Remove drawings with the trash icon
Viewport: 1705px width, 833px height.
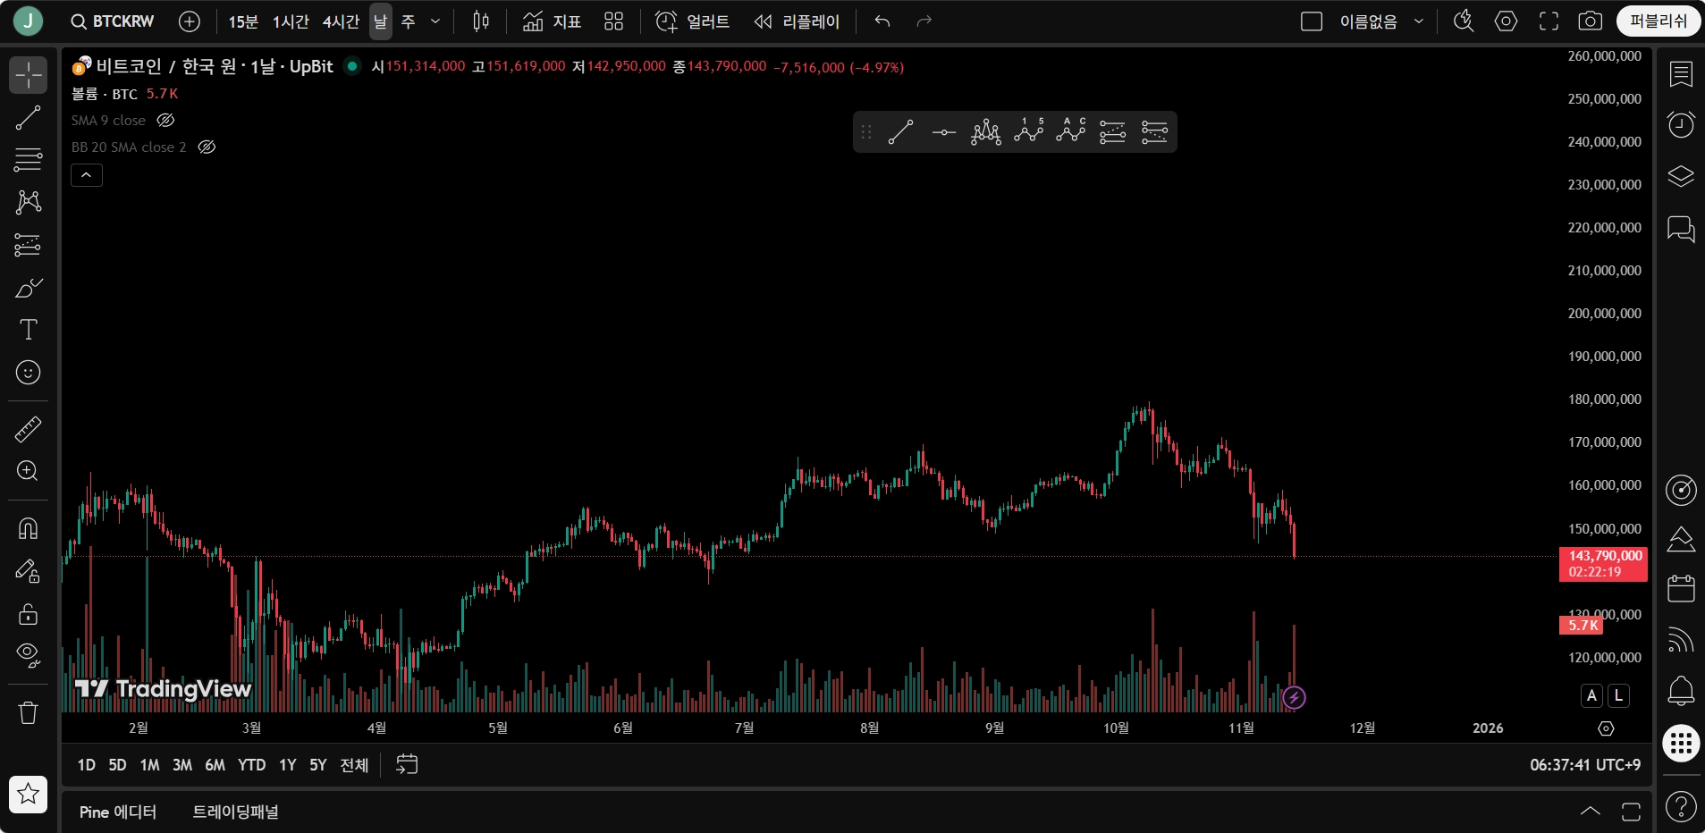click(x=29, y=712)
